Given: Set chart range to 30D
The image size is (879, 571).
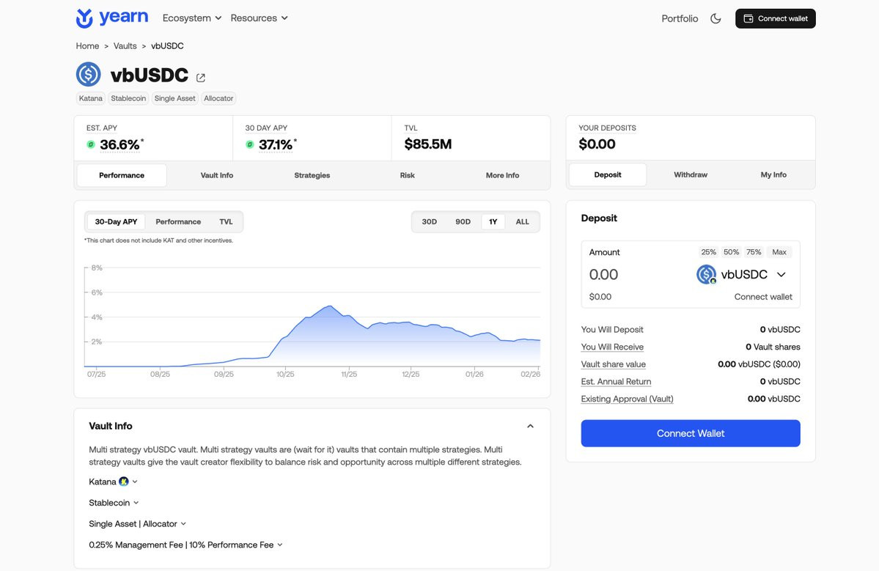Looking at the screenshot, I should [x=430, y=222].
